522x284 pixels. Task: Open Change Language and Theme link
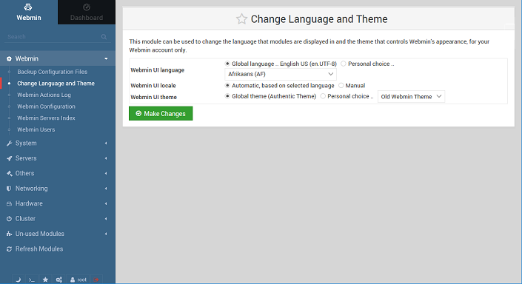click(x=56, y=84)
